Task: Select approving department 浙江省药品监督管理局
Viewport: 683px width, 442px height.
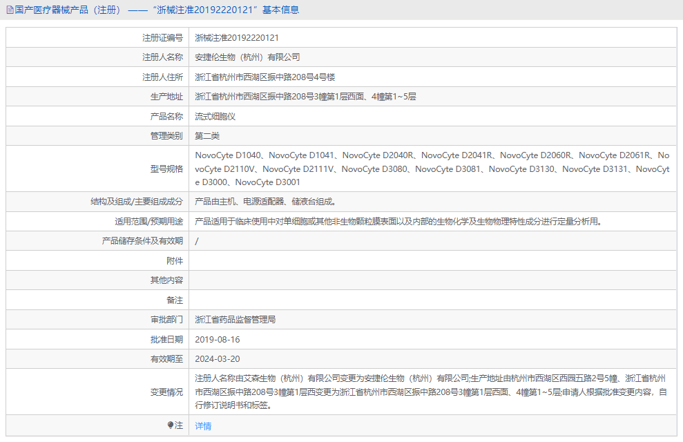Action: pyautogui.click(x=235, y=320)
